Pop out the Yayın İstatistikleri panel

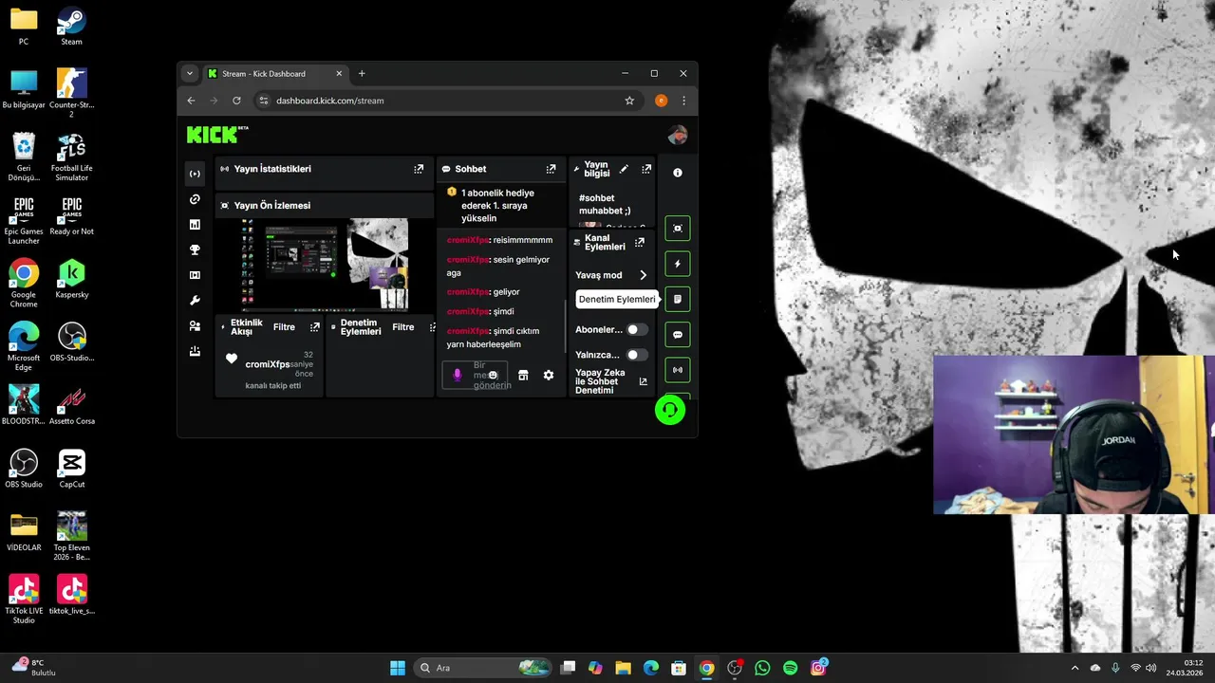coord(419,169)
